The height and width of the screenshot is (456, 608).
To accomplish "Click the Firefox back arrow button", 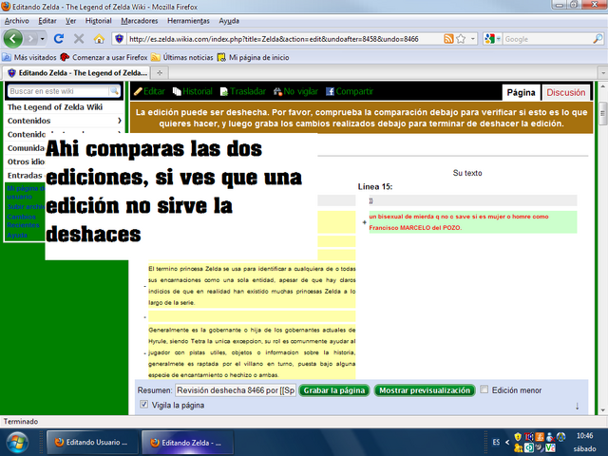I will [x=12, y=39].
